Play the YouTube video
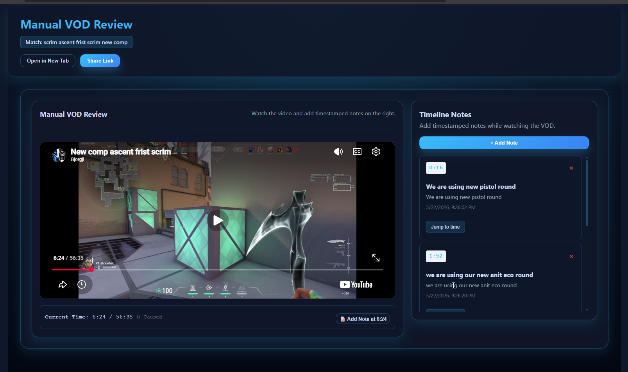This screenshot has width=628, height=372. click(x=218, y=220)
